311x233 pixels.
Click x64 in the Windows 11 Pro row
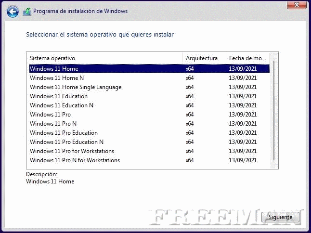point(190,115)
